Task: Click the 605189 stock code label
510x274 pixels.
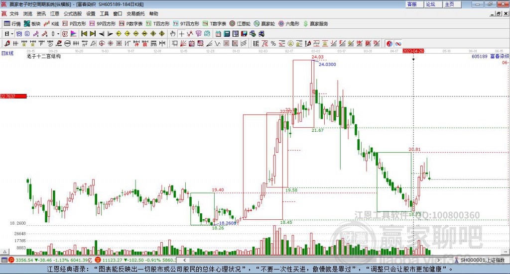Action: pos(480,57)
